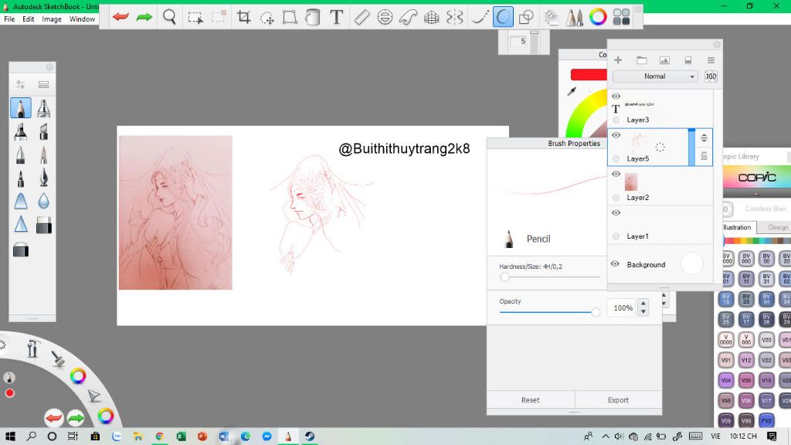
Task: Expand Layer5 blend options arrows icon
Action: click(x=704, y=138)
